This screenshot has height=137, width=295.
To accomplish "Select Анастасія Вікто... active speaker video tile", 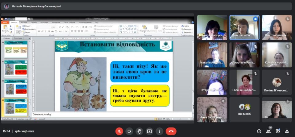I will tap(245, 27).
